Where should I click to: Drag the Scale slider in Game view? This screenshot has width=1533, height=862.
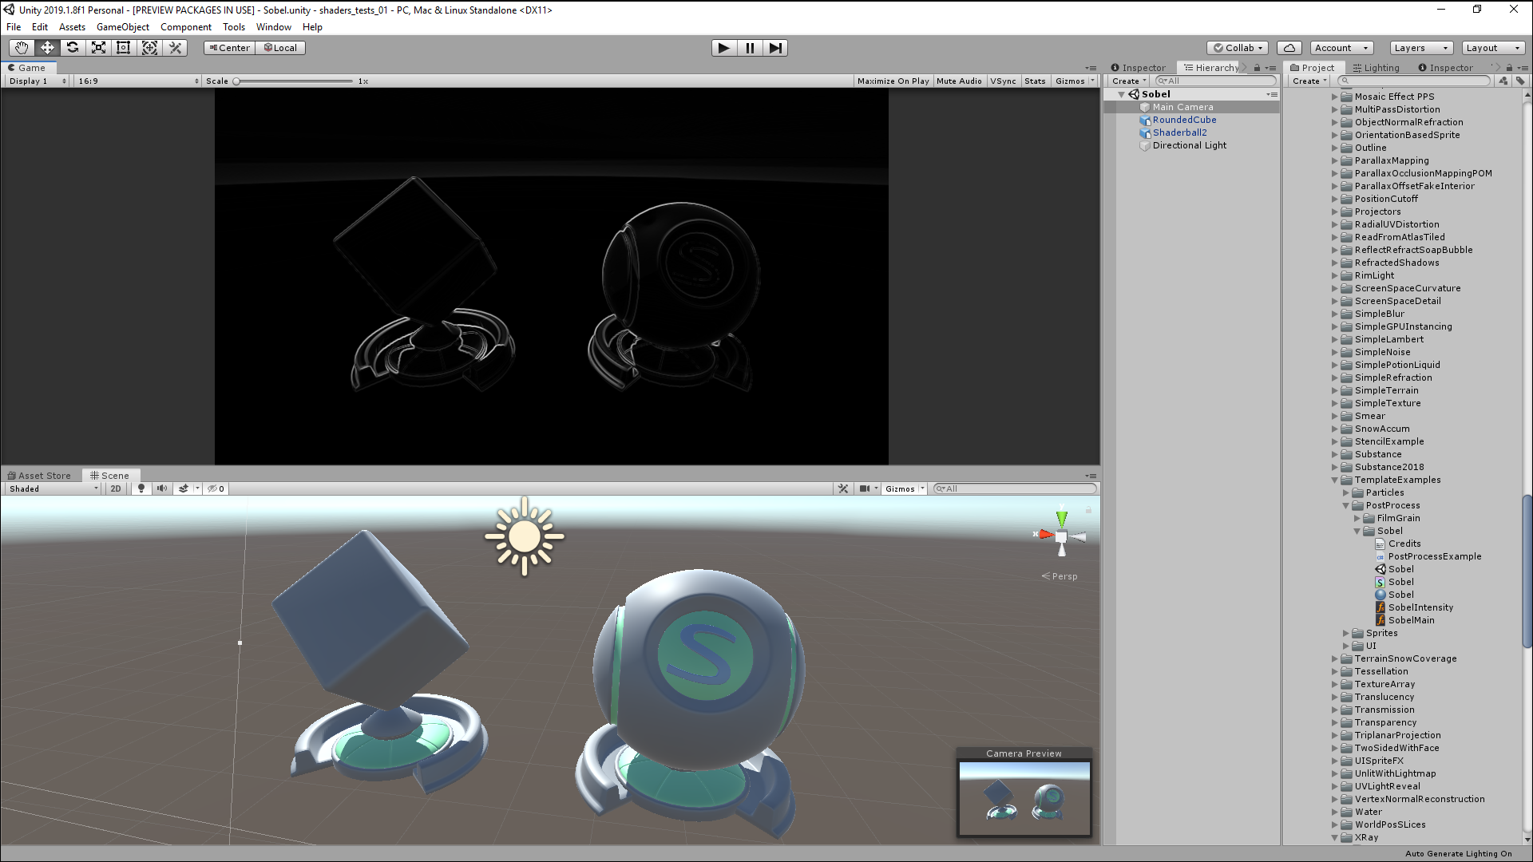coord(235,81)
